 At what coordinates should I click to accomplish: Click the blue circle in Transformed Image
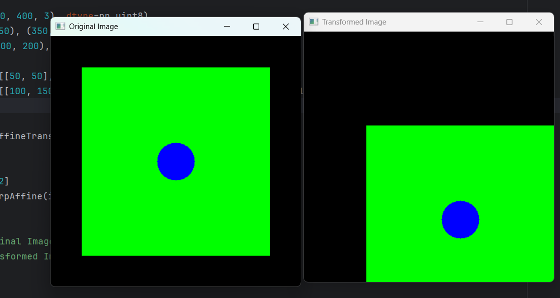[460, 219]
